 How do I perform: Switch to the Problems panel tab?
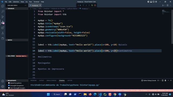coord(34,81)
